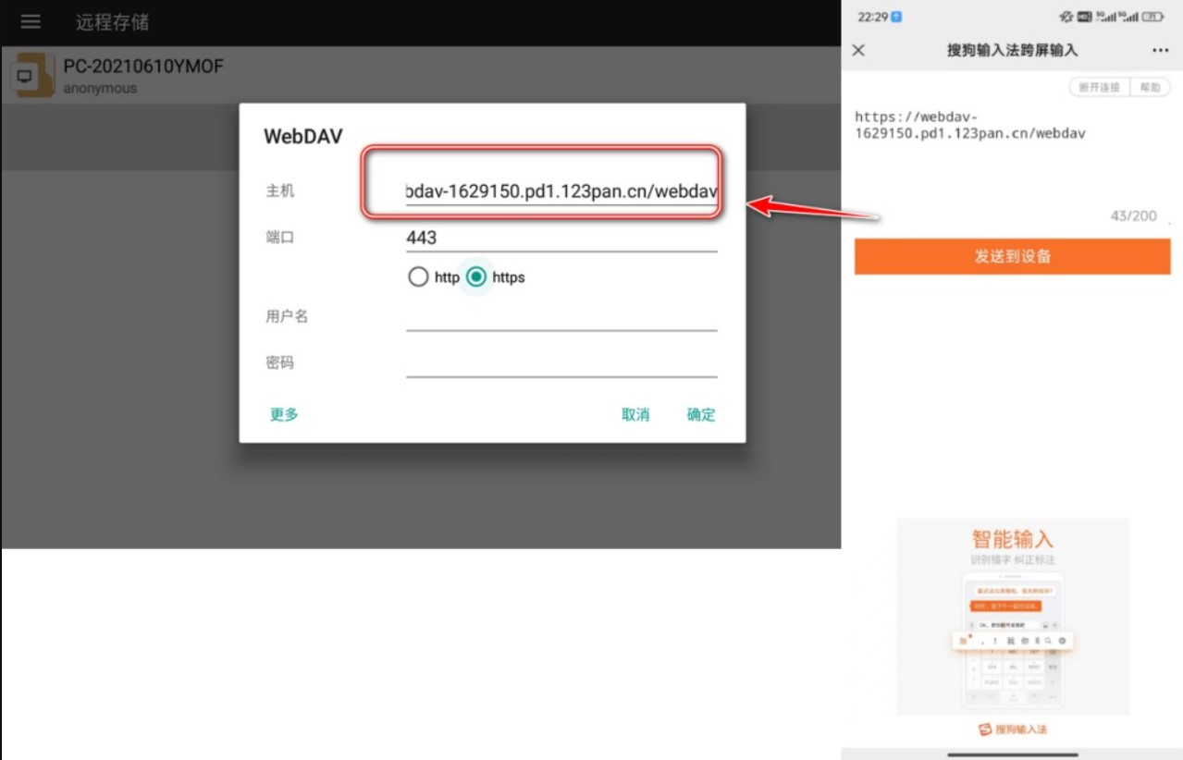Screen dimensions: 1183x760
Task: Open the hamburger navigation menu
Action: pyautogui.click(x=31, y=22)
